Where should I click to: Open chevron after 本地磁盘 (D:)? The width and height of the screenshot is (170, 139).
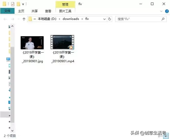59,19
